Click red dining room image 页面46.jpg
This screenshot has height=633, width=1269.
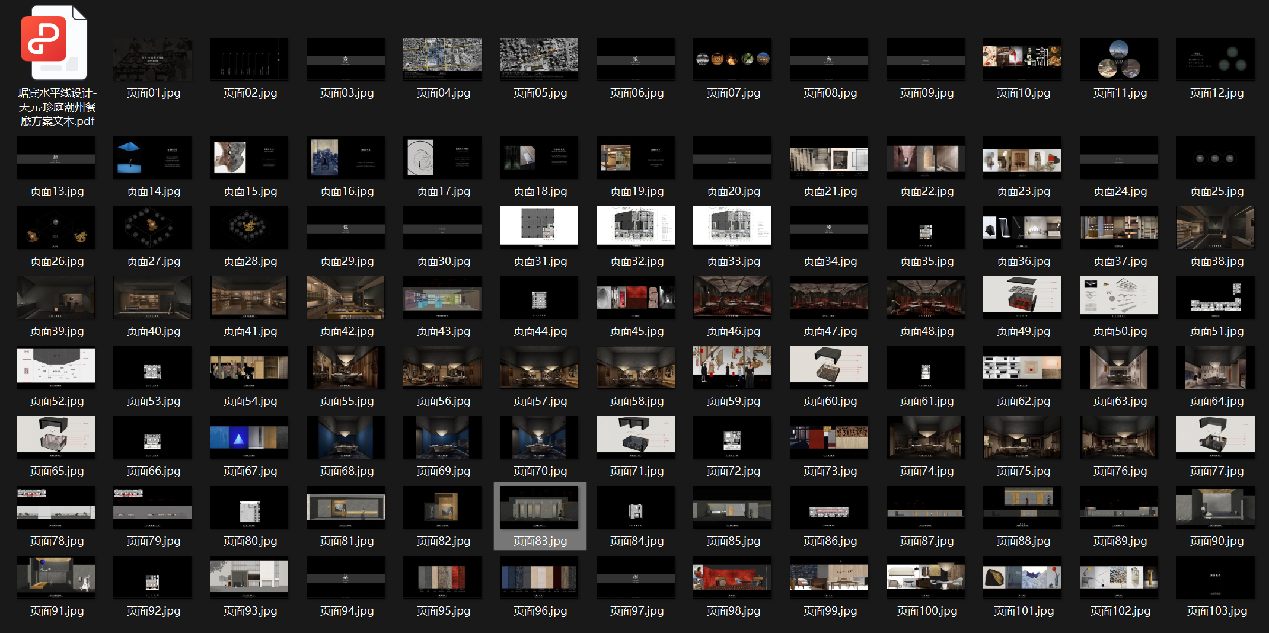pyautogui.click(x=732, y=297)
